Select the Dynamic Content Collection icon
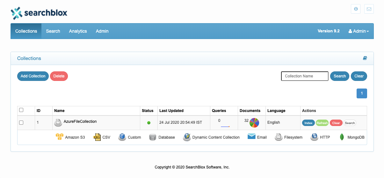The height and width of the screenshot is (178, 384). (187, 137)
